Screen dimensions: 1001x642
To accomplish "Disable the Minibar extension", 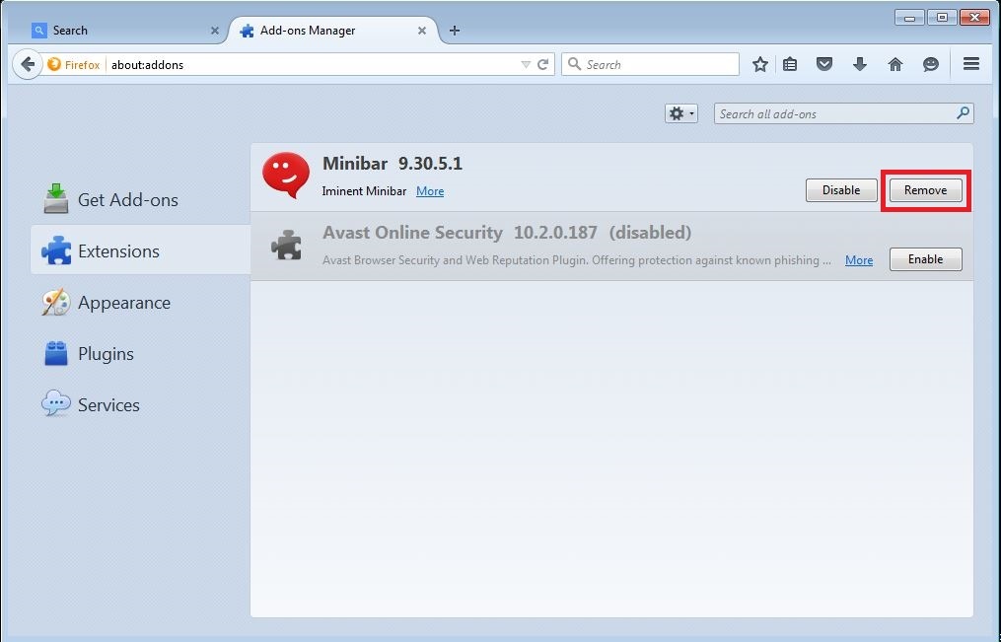I will coord(841,190).
